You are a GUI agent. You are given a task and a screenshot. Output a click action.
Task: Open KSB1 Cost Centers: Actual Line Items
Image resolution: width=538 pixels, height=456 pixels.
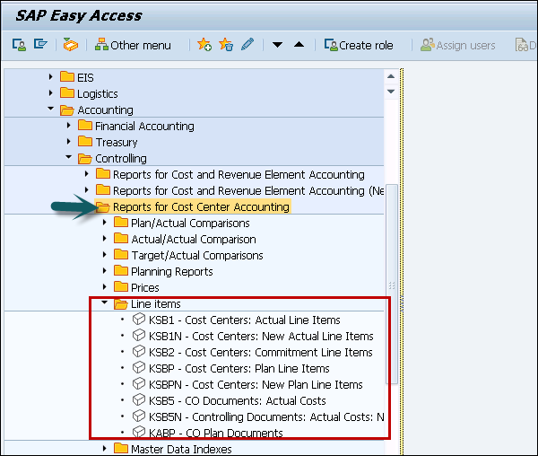point(244,320)
